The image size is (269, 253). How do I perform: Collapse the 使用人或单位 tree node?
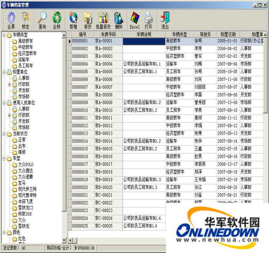click(x=4, y=103)
